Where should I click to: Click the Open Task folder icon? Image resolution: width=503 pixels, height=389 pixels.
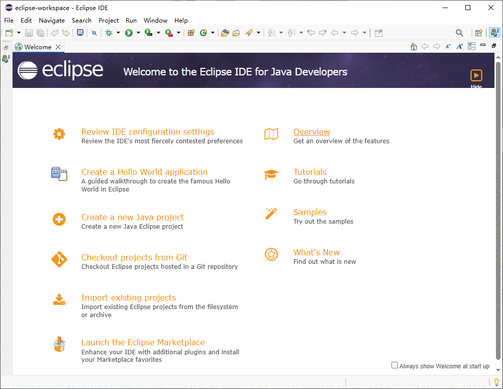pyautogui.click(x=236, y=33)
